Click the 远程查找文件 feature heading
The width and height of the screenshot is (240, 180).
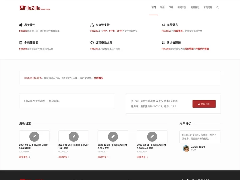point(104,43)
